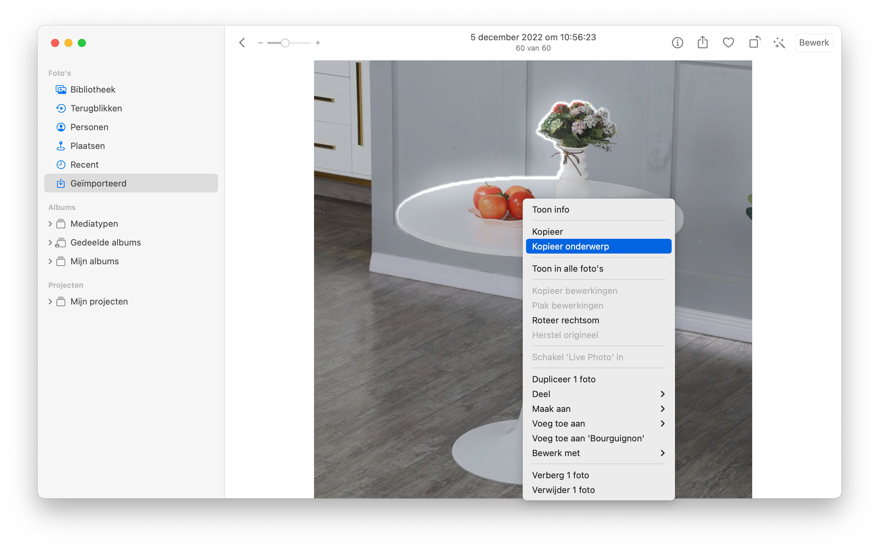Expand the Mediatypen chevron
The height and width of the screenshot is (548, 879).
pyautogui.click(x=50, y=224)
